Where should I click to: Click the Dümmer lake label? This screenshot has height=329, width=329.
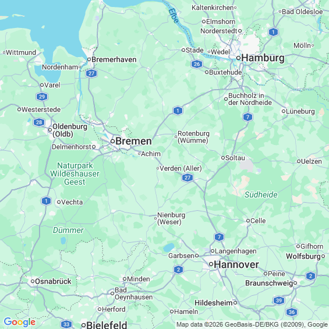click(68, 230)
